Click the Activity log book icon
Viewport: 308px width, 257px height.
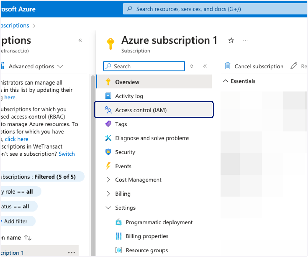[108, 96]
